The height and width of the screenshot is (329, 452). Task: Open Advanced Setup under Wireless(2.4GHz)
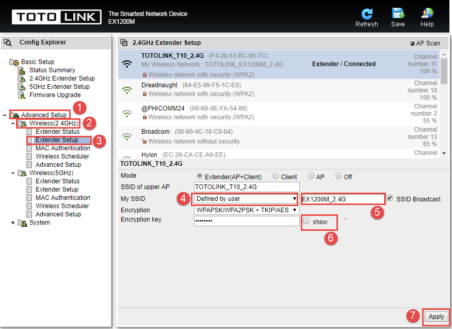click(x=58, y=165)
